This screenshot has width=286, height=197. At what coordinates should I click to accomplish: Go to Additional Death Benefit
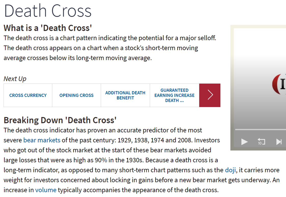125,95
